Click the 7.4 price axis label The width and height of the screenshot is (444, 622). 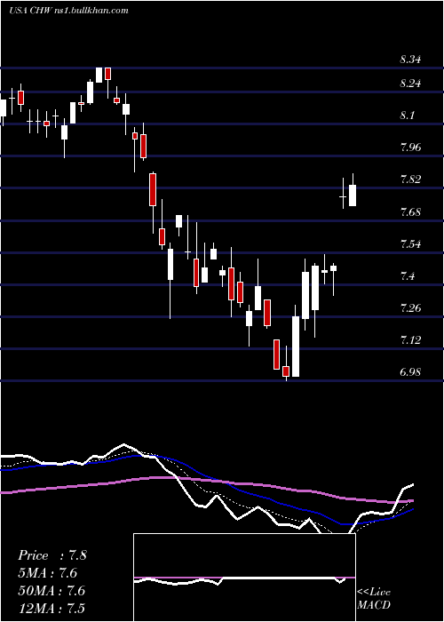pos(408,275)
